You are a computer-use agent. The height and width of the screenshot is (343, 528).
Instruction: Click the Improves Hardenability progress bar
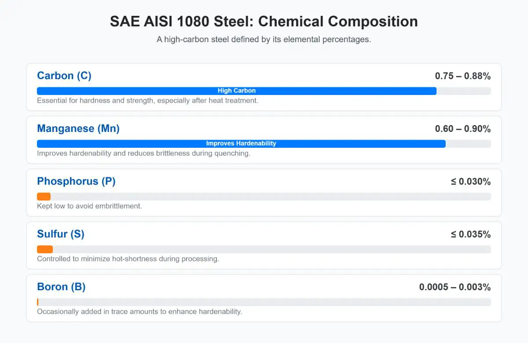[241, 143]
